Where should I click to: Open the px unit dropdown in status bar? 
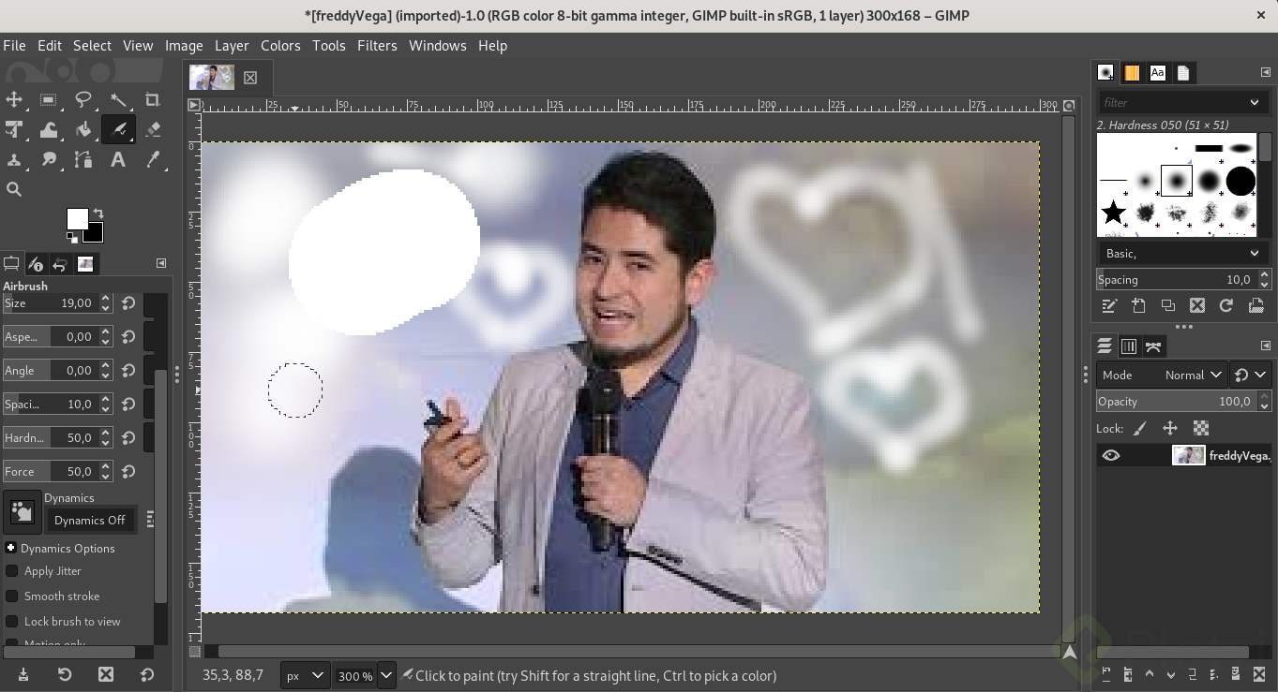(306, 675)
